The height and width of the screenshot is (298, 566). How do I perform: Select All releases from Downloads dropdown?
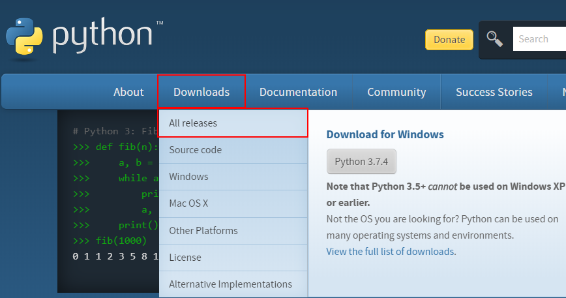pyautogui.click(x=233, y=123)
